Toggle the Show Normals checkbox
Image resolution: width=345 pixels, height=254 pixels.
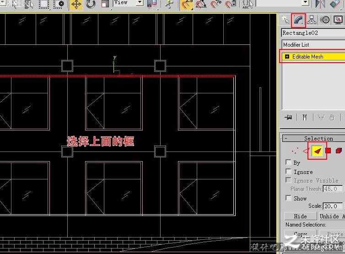pyautogui.click(x=288, y=198)
